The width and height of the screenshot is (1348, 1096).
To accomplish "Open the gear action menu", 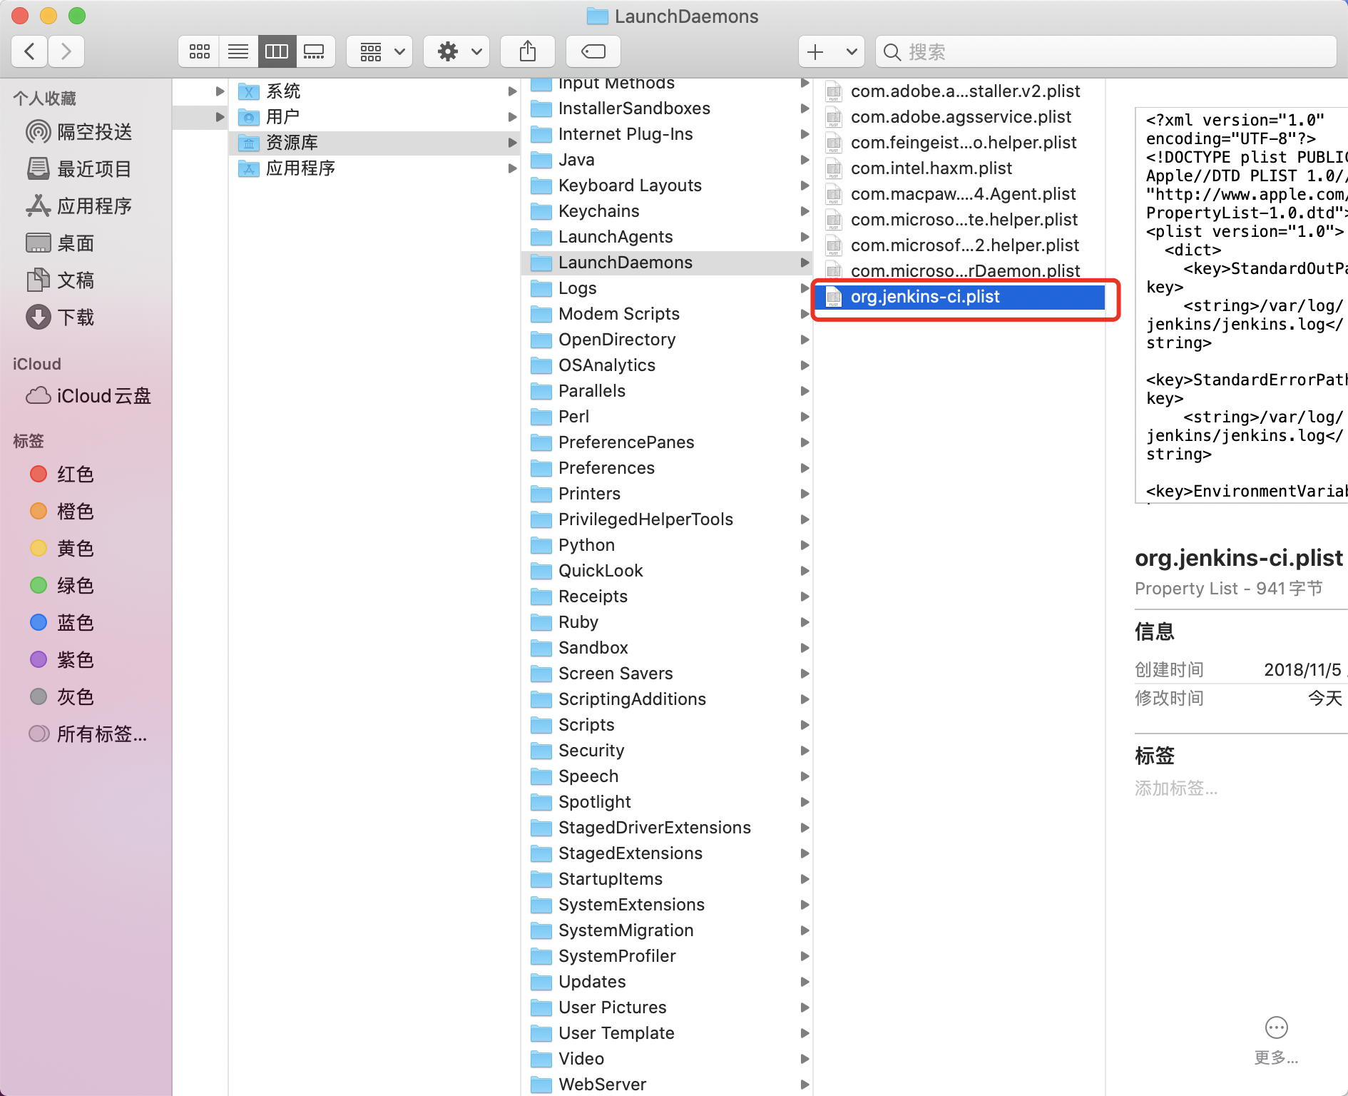I will (x=456, y=51).
